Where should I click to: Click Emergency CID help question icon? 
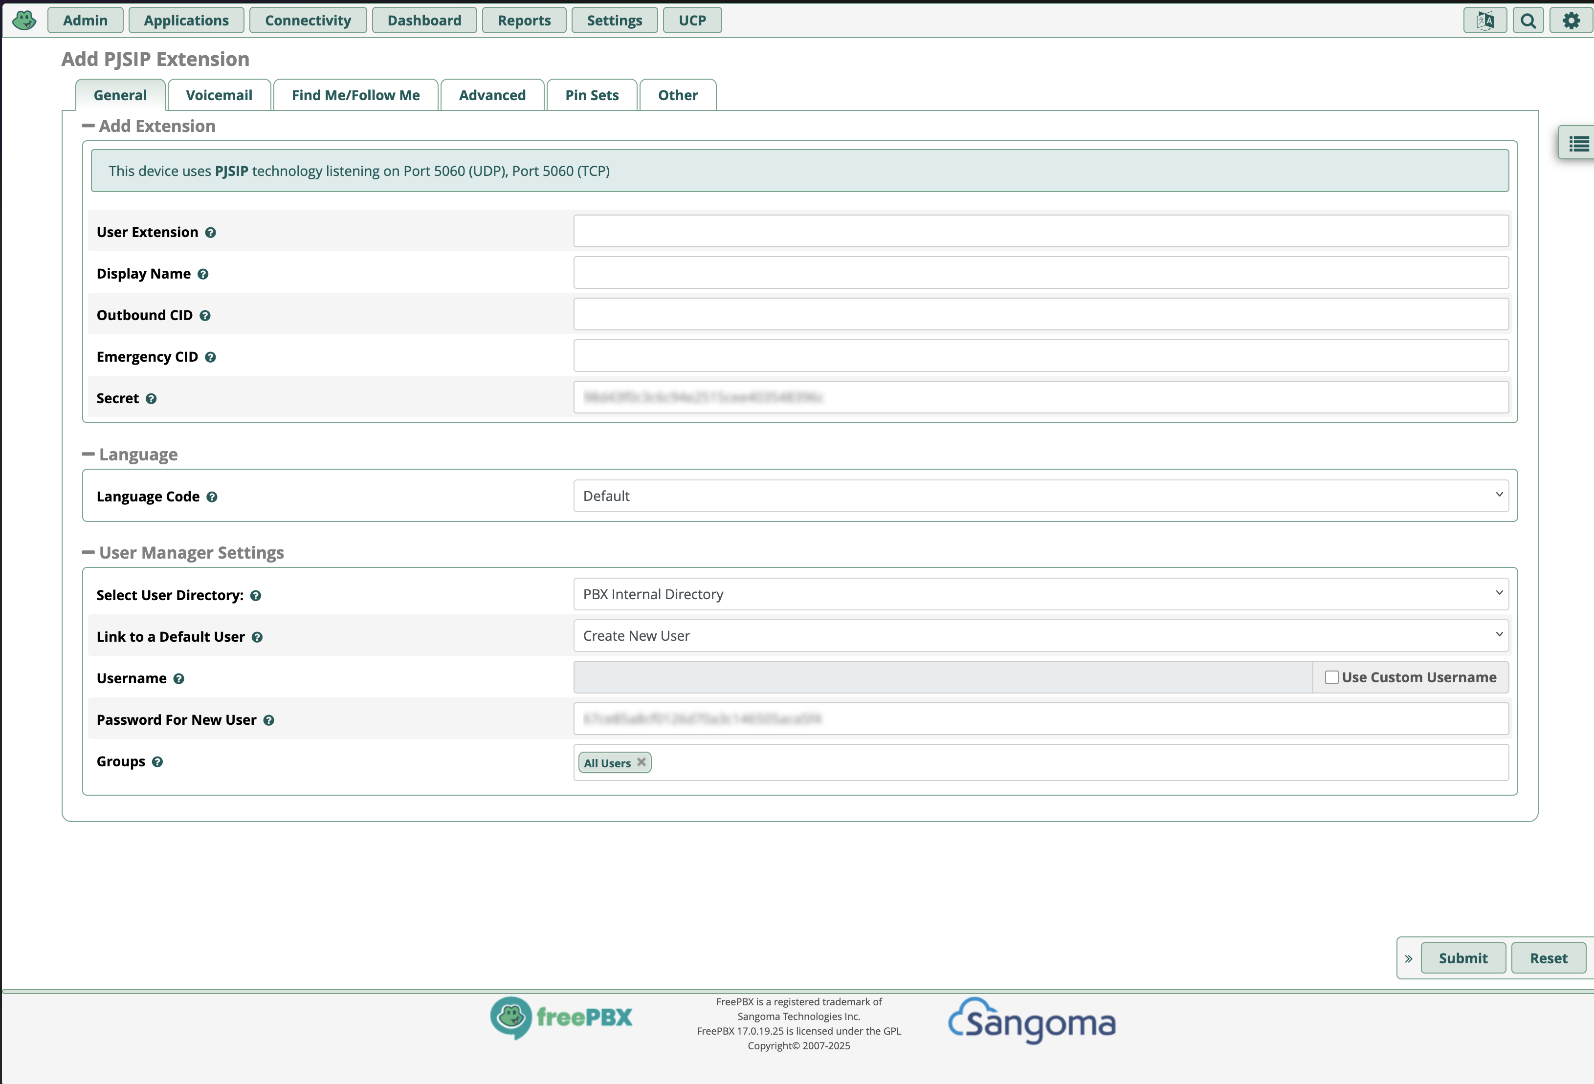[x=211, y=357]
